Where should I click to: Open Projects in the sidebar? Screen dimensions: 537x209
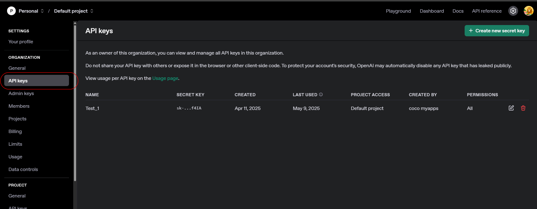pyautogui.click(x=17, y=119)
